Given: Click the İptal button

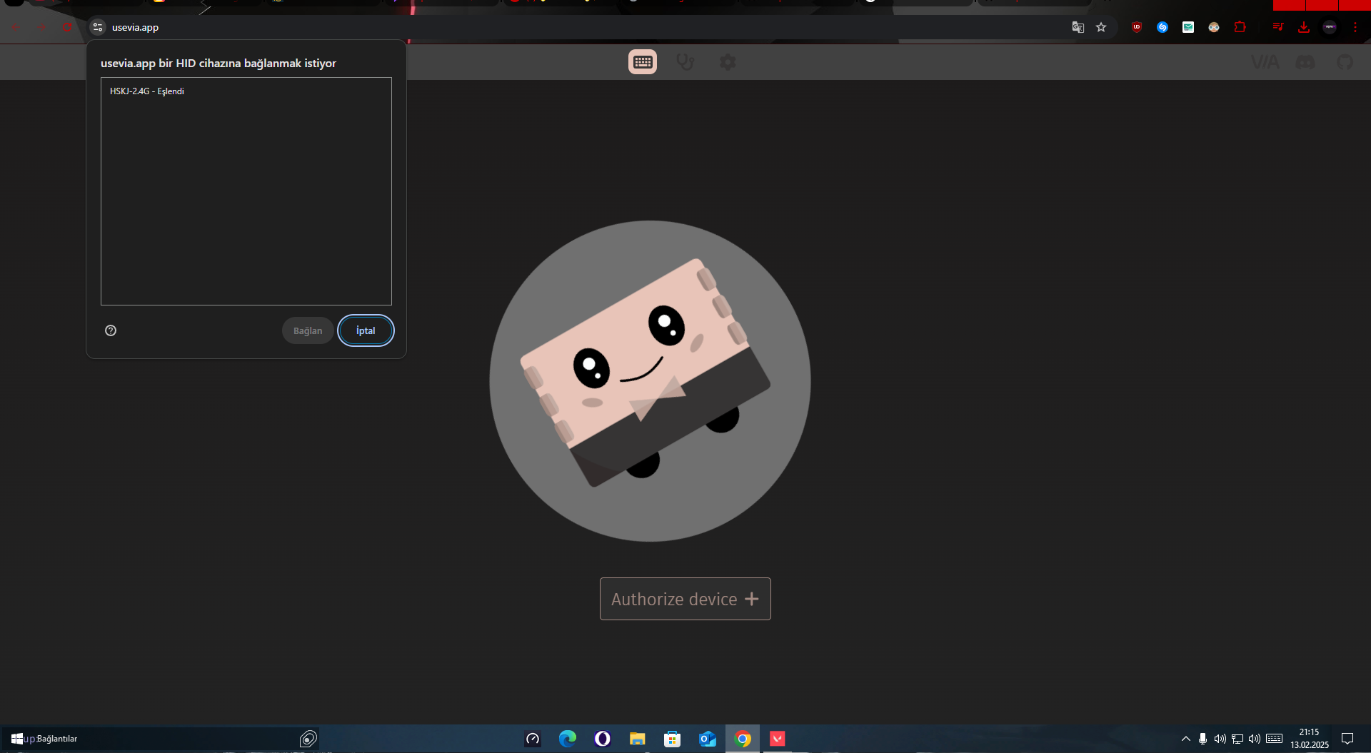Looking at the screenshot, I should (x=366, y=330).
